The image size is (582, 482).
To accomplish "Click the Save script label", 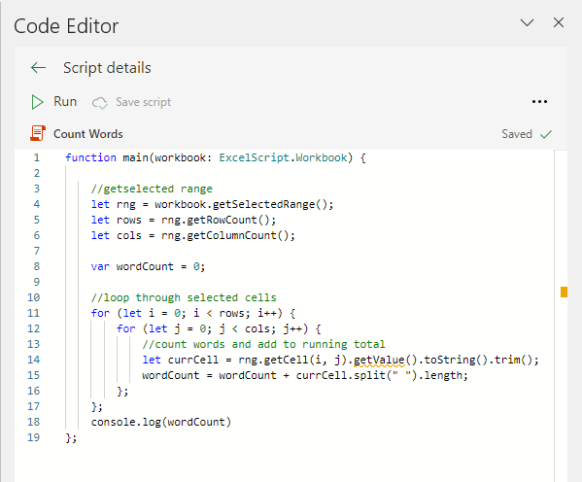I will coord(143,102).
